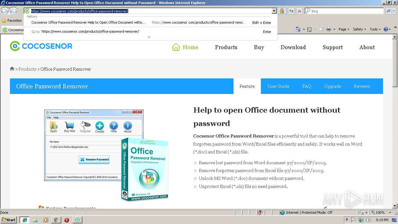Click Internet Explorer taskbar icon
This screenshot has width=398, height=224.
tap(25, 220)
